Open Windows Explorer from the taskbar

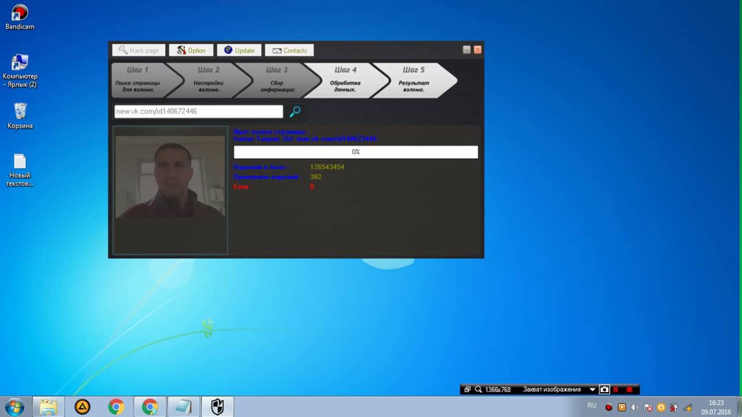click(x=49, y=407)
